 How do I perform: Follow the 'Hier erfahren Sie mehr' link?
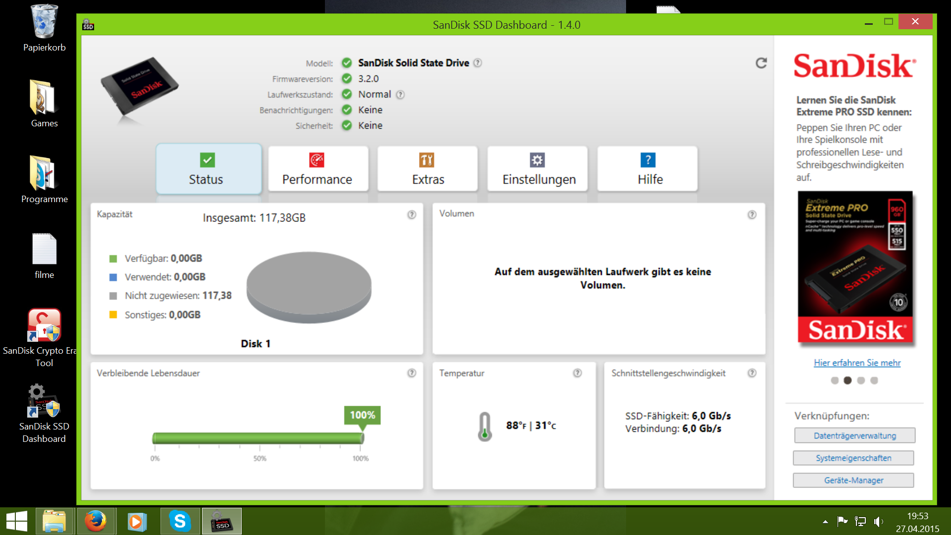click(857, 363)
